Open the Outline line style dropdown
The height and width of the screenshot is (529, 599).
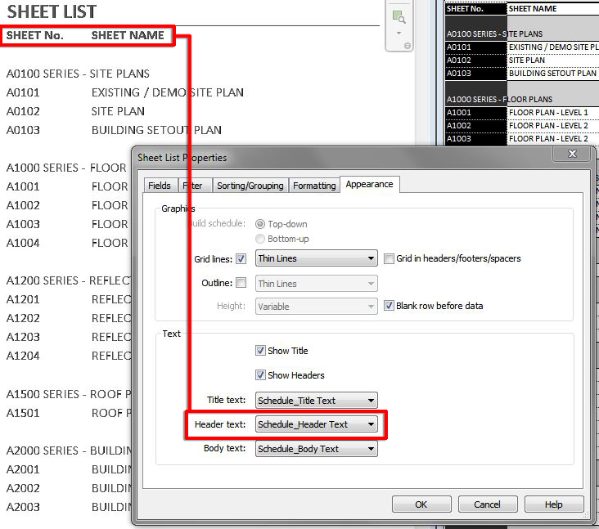(317, 284)
